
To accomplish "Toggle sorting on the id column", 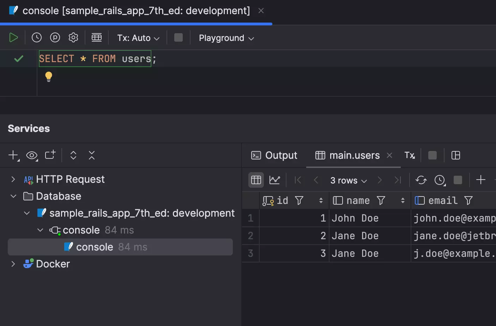I will click(321, 200).
